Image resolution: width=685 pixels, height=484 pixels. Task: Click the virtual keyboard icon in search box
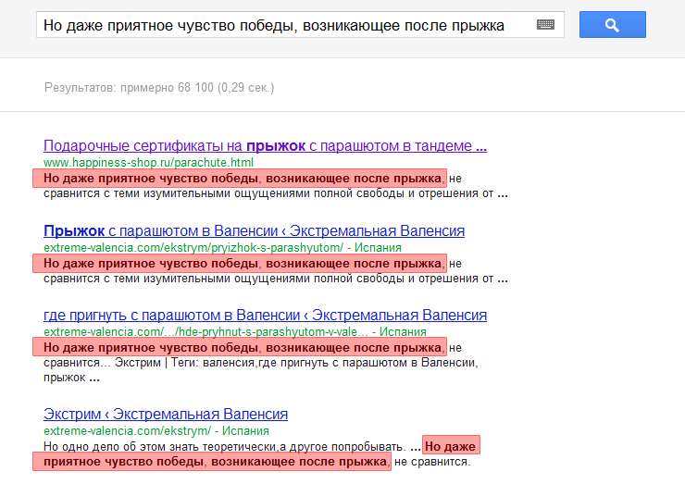click(544, 25)
